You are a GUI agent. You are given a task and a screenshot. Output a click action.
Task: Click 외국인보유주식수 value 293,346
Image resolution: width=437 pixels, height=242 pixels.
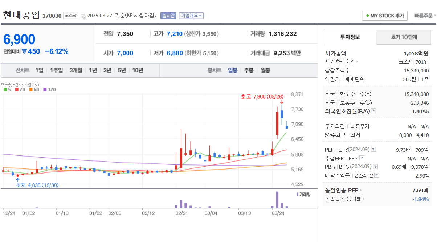[420, 103]
